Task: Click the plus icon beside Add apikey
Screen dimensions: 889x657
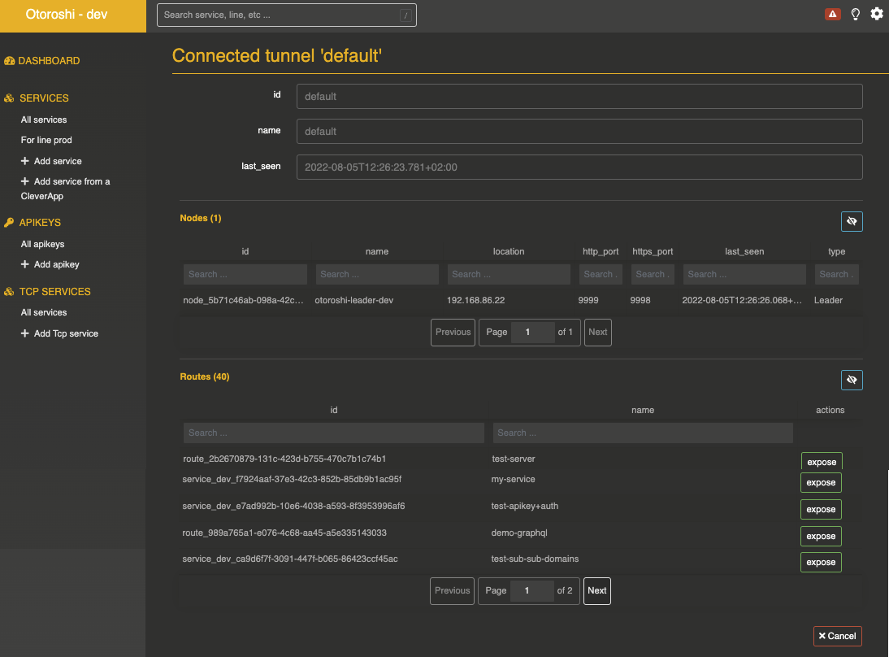Action: pyautogui.click(x=25, y=264)
